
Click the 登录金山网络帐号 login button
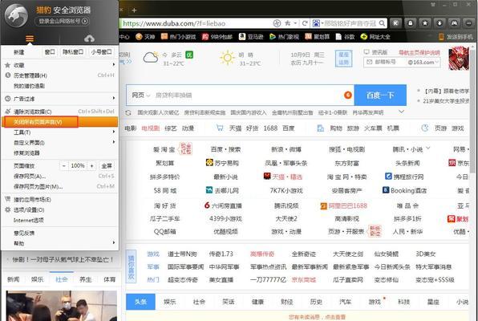pos(63,21)
